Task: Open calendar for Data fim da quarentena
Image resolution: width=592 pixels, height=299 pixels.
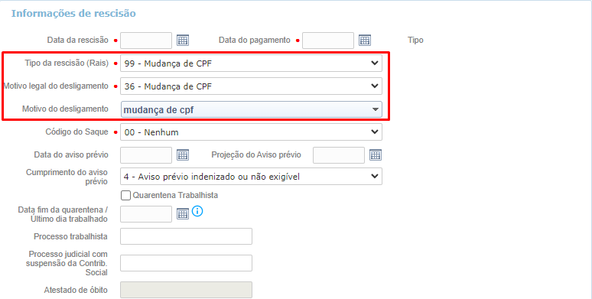Action: [183, 213]
